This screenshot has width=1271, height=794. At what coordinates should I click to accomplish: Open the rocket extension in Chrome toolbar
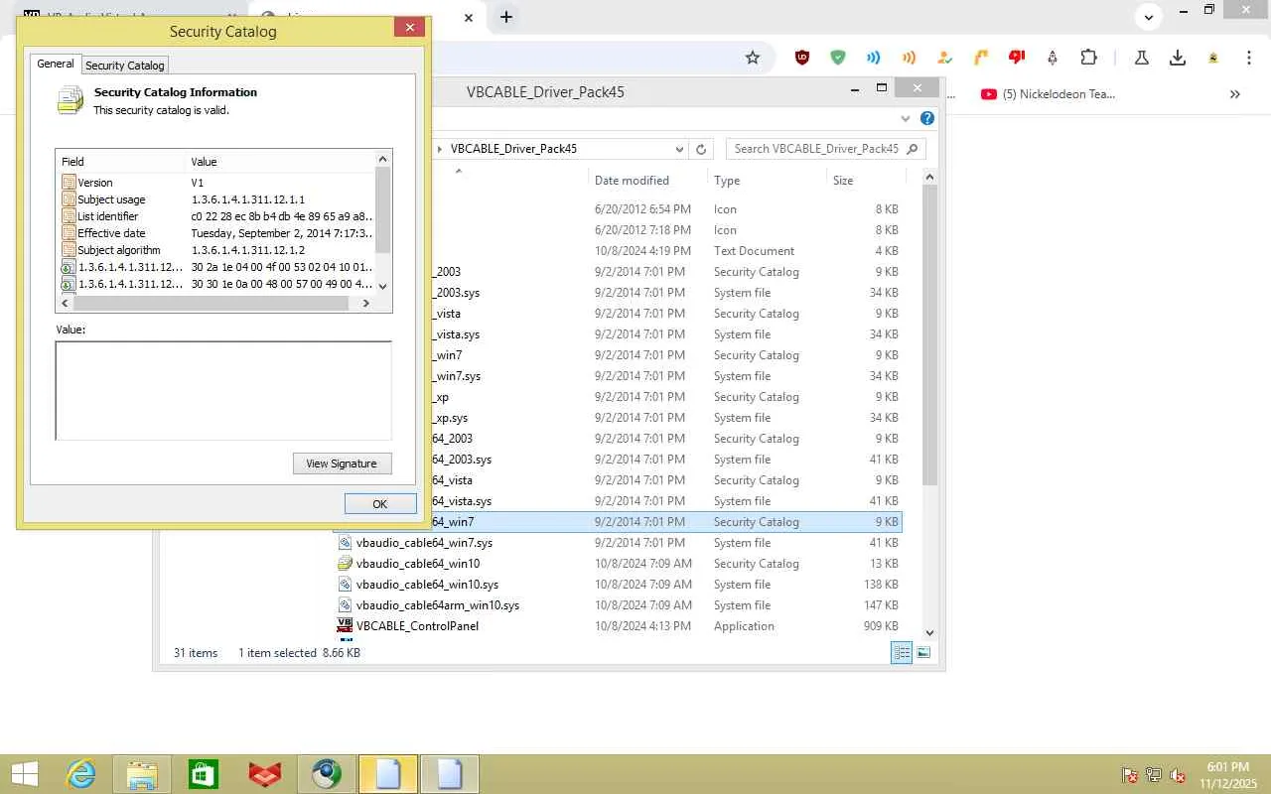[x=1053, y=58]
